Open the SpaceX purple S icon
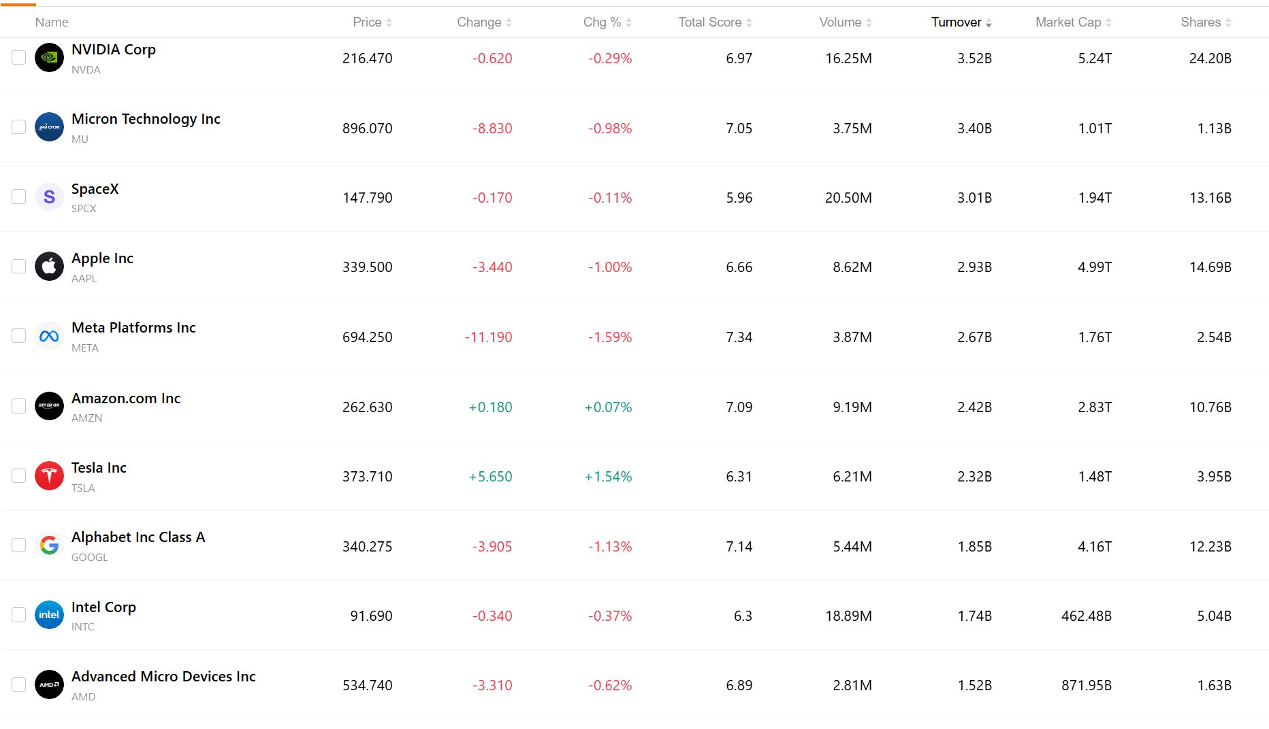Viewport: 1269px width, 729px height. (x=49, y=197)
